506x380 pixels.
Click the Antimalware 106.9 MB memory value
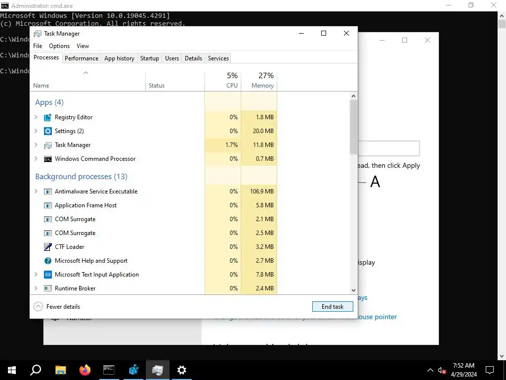262,191
